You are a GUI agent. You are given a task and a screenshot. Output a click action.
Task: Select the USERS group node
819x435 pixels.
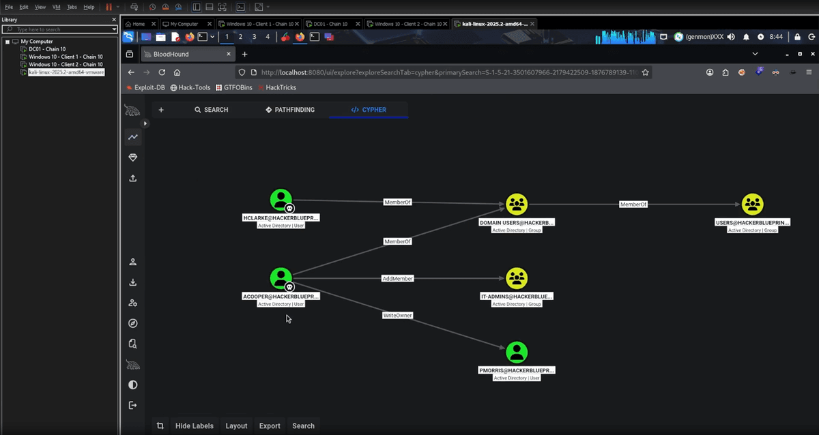[752, 204]
